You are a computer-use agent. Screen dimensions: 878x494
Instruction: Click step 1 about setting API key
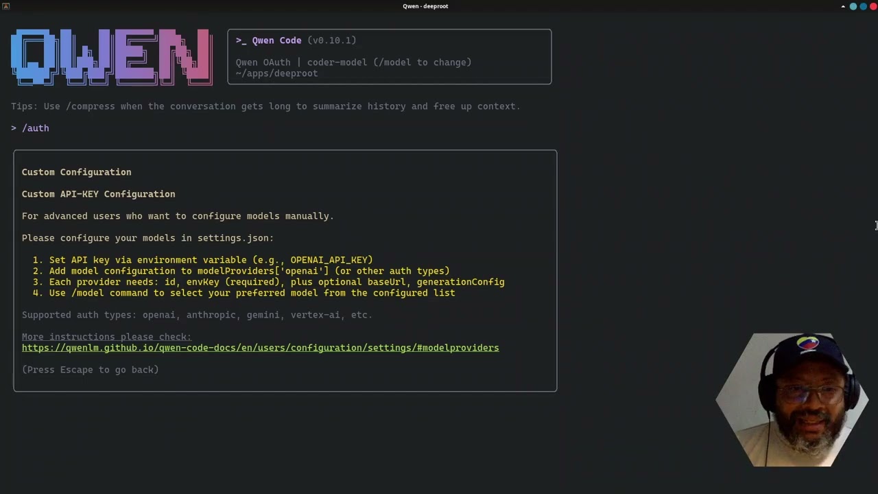[x=202, y=260]
